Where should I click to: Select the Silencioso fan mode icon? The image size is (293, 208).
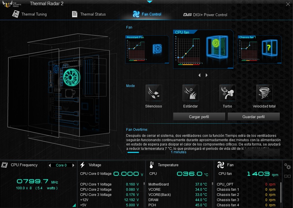154,93
